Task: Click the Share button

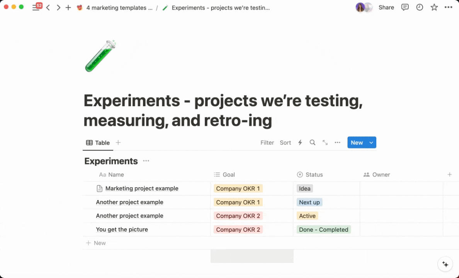Action: click(x=386, y=7)
